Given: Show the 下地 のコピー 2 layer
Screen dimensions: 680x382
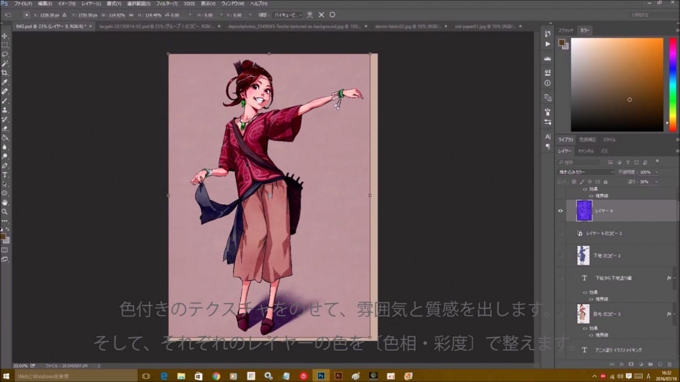Looking at the screenshot, I should coord(560,255).
